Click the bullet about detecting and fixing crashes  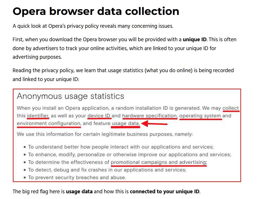[x=107, y=170]
